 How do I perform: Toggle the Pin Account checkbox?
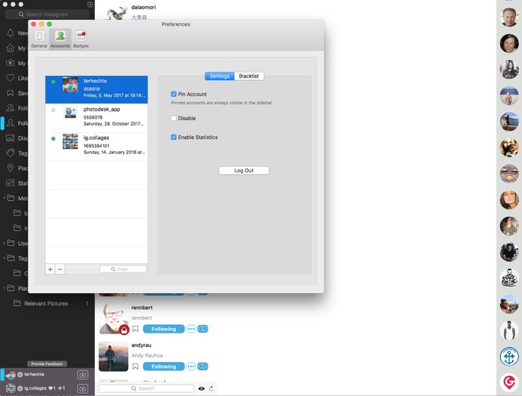tap(174, 94)
